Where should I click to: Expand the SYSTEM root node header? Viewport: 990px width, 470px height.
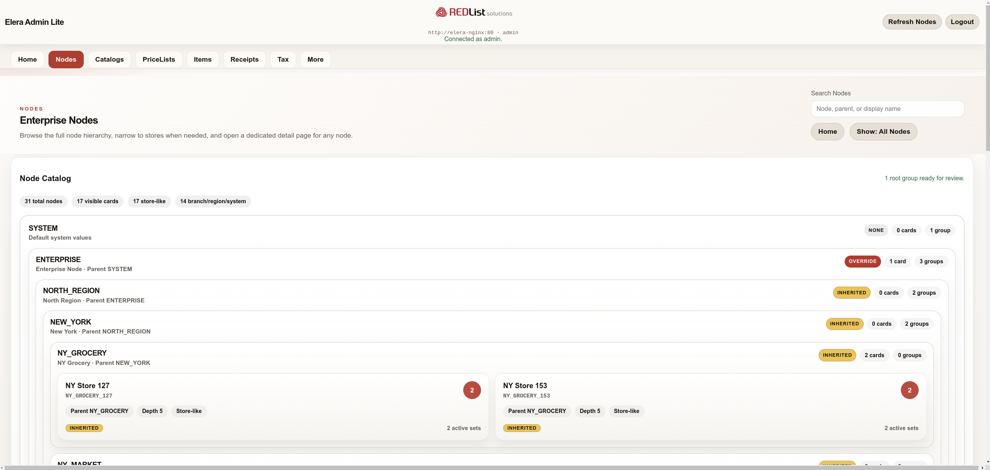point(43,228)
